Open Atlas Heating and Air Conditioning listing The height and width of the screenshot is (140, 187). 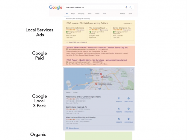(83, 97)
